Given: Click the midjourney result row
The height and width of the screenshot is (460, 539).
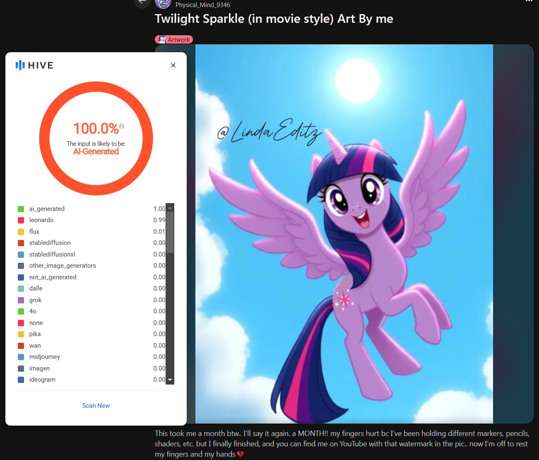Looking at the screenshot, I should point(91,357).
